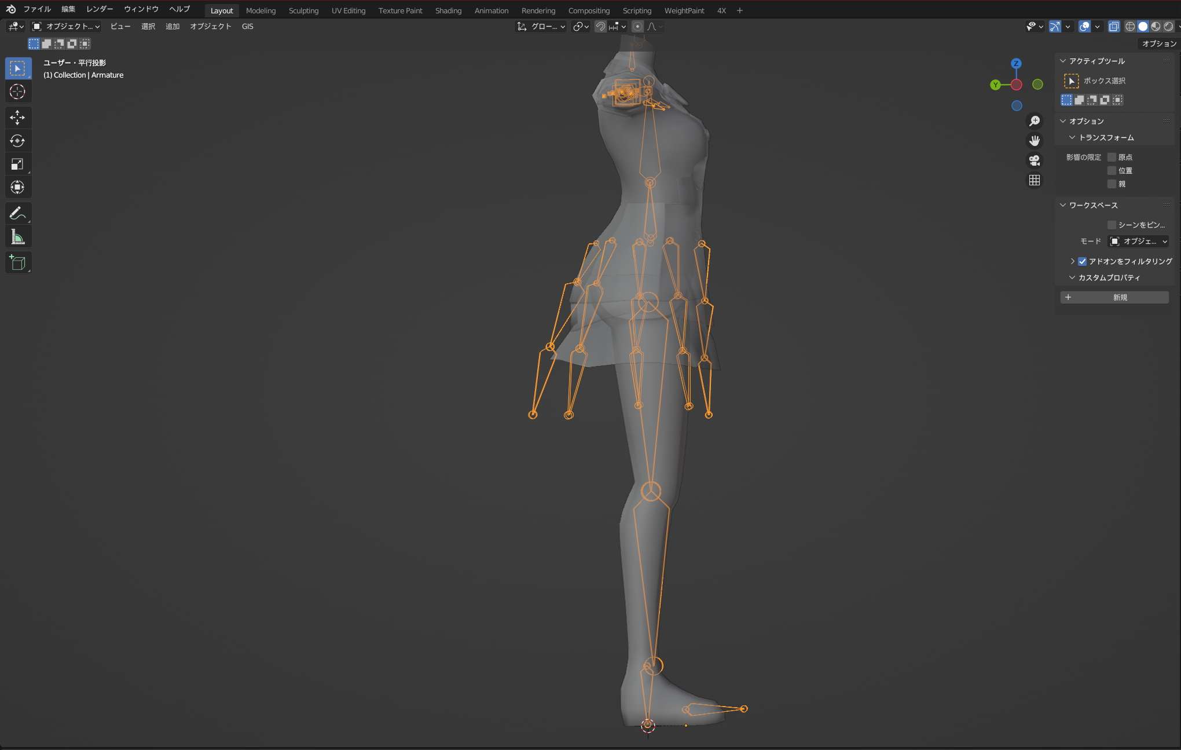Click the hand pan viewport icon

(1035, 141)
